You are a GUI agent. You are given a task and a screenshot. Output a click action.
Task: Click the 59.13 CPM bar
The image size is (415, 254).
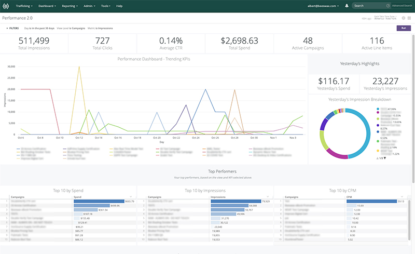pyautogui.click(x=371, y=201)
